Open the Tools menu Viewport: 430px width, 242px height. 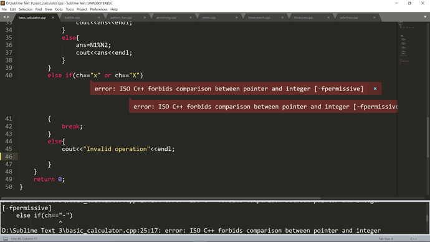[x=70, y=9]
